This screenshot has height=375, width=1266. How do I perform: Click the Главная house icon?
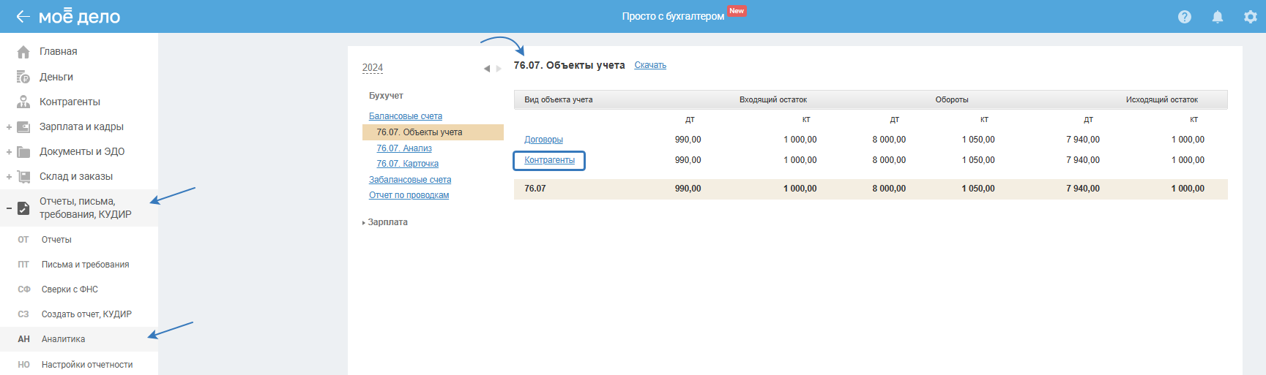(x=23, y=52)
